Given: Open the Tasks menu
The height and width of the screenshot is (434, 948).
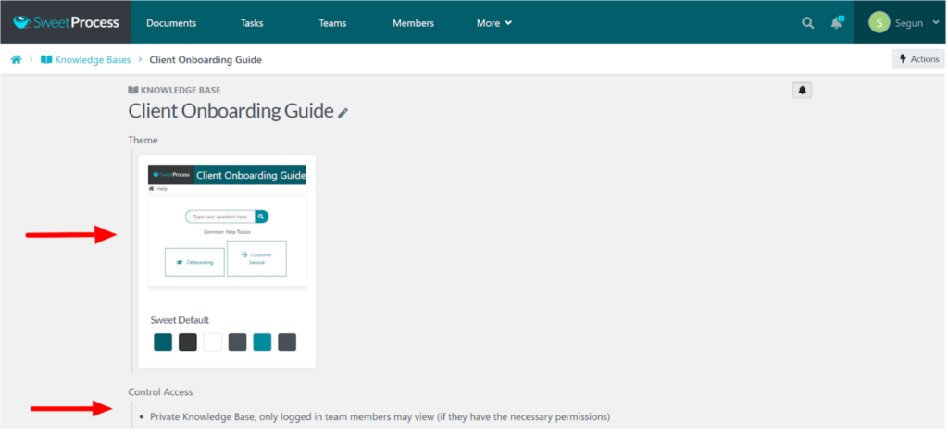Looking at the screenshot, I should point(252,23).
